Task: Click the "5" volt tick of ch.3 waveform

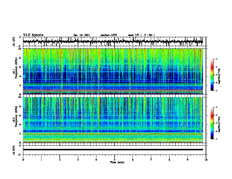Action: point(20,146)
